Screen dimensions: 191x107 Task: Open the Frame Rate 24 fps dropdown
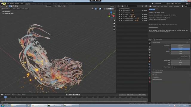click(x=181, y=67)
